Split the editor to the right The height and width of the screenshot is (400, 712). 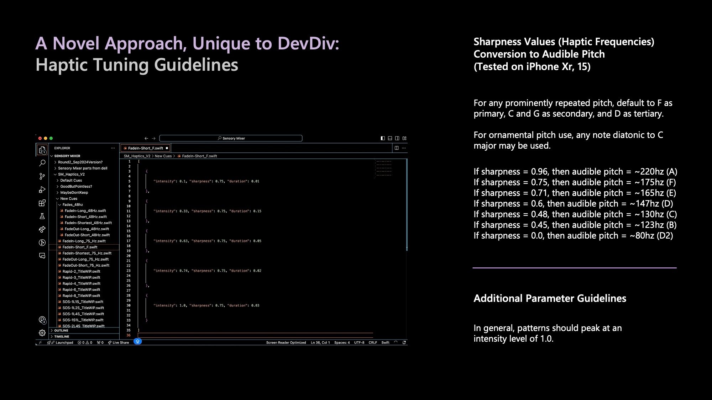coord(397,148)
